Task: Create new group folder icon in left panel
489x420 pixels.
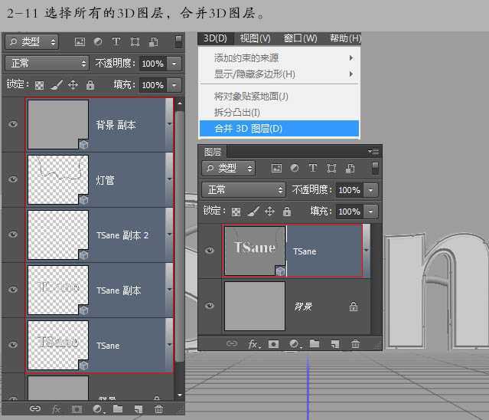Action: click(x=118, y=409)
